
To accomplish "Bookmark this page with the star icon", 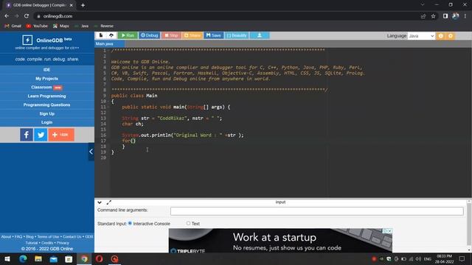I will tap(433, 16).
